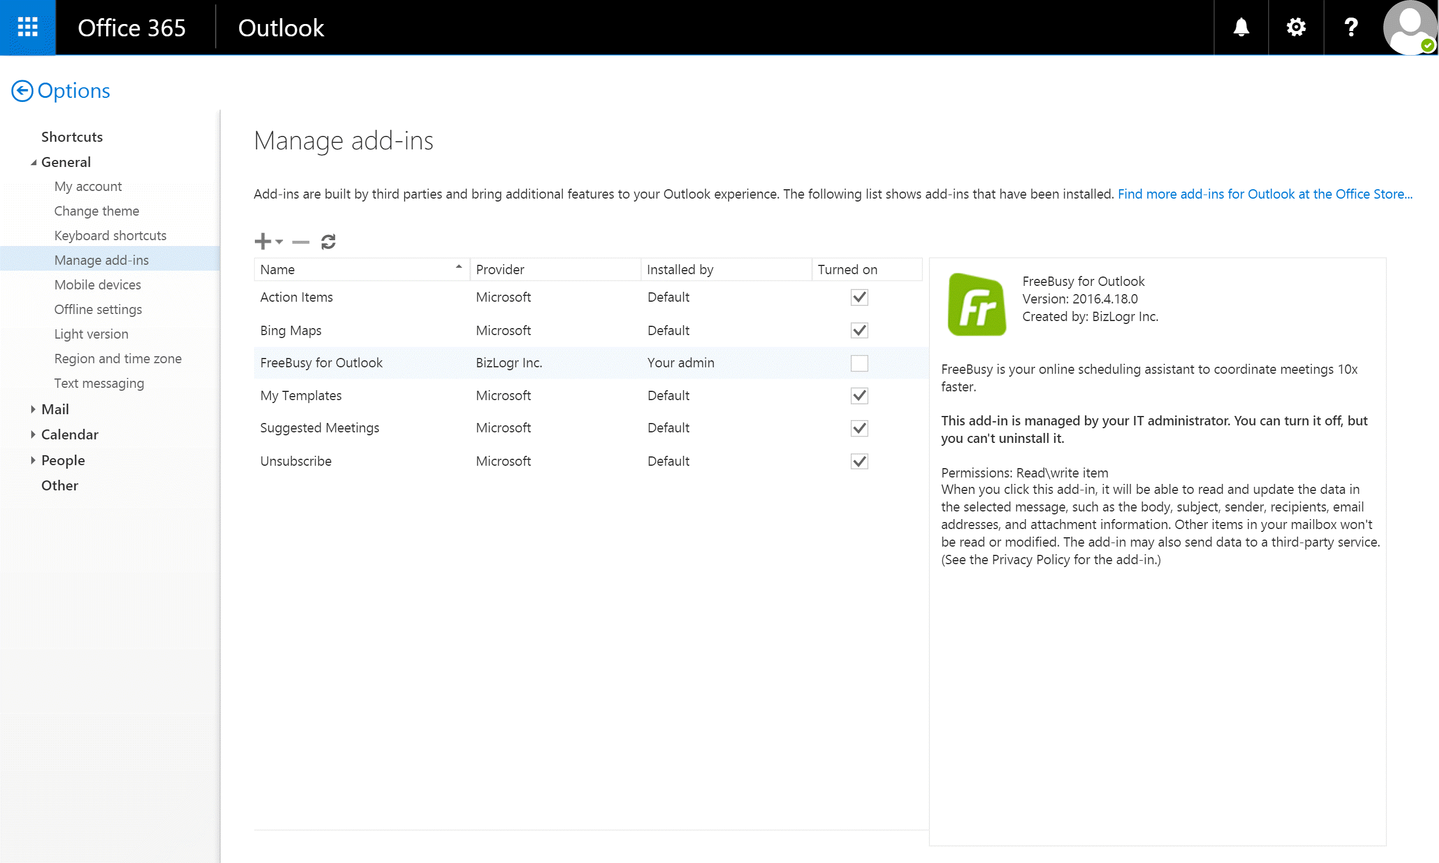This screenshot has height=863, width=1439.
Task: Collapse the General section
Action: click(33, 163)
